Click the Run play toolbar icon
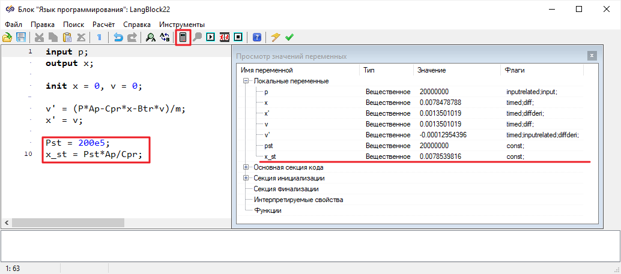The height and width of the screenshot is (274, 621). pos(211,37)
